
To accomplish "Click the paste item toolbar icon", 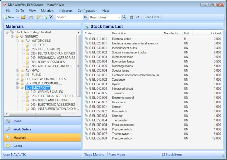I will 45,17.
